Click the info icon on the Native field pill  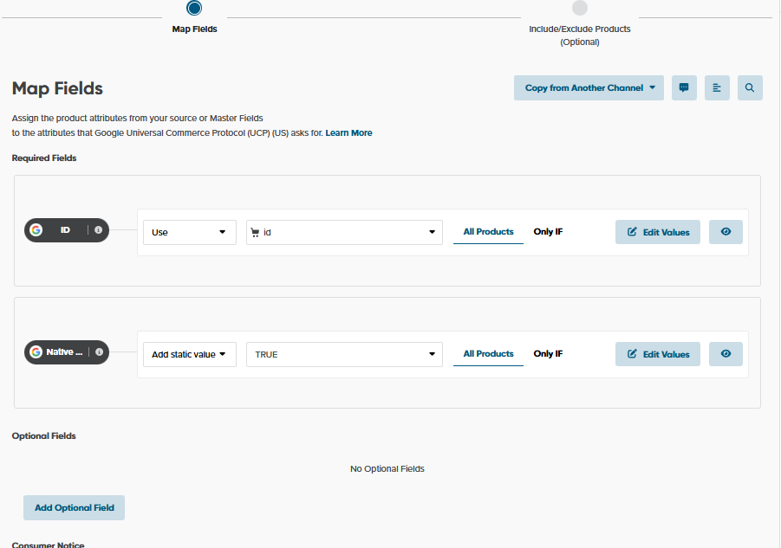click(99, 351)
